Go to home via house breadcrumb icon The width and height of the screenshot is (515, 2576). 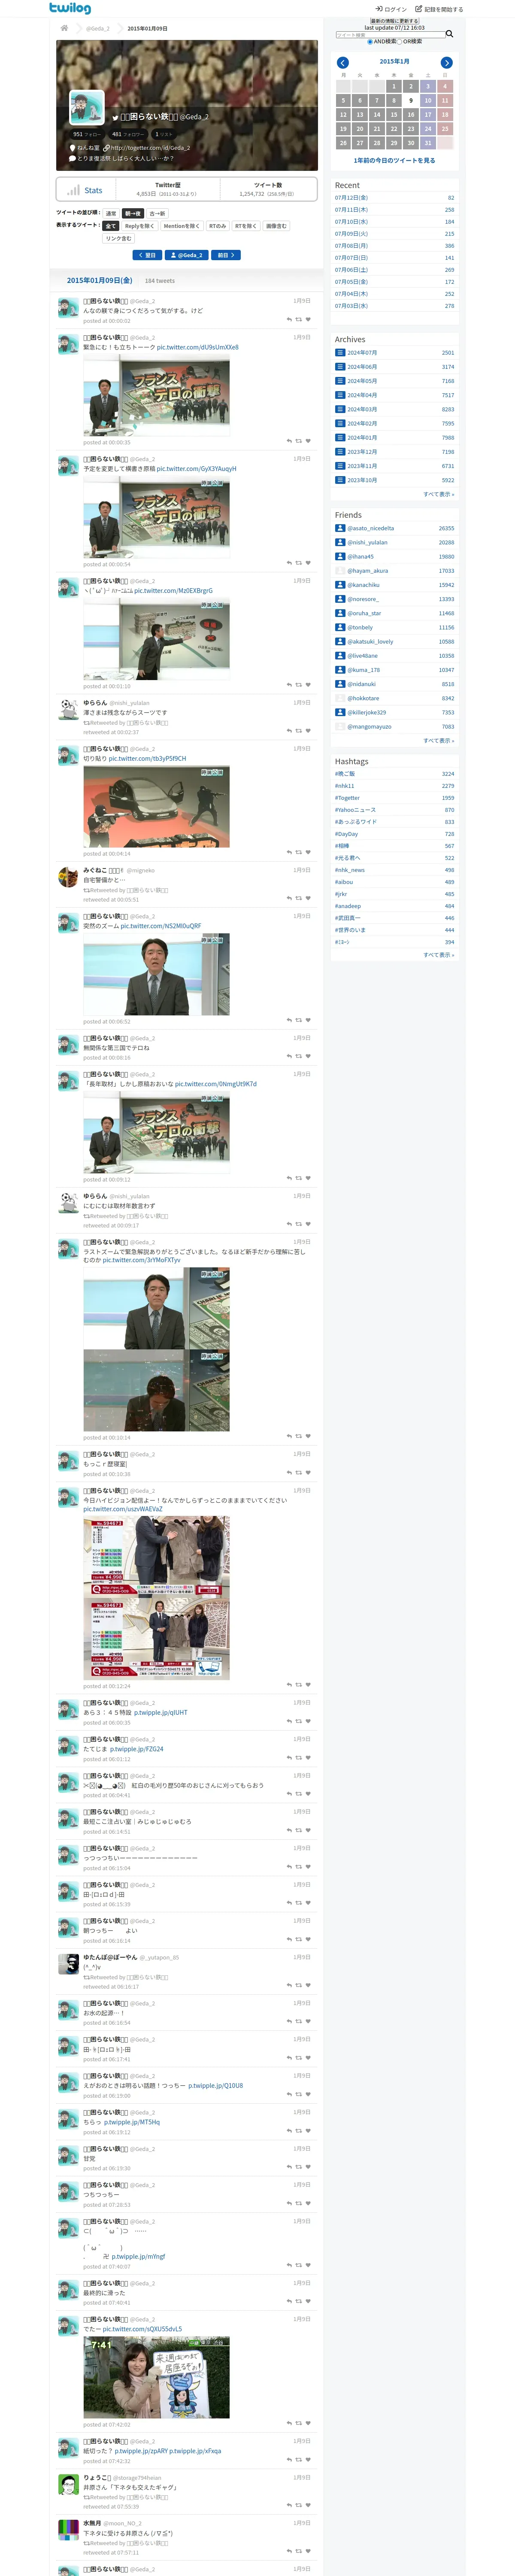coord(64,28)
